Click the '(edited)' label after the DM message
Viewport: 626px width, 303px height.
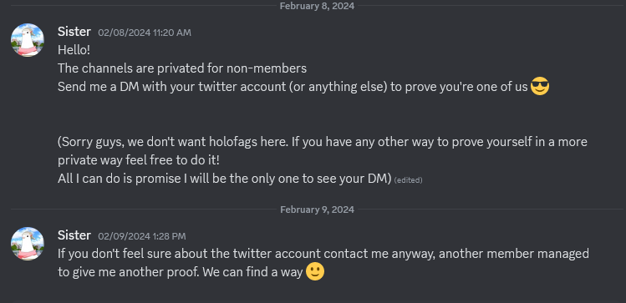pos(408,180)
